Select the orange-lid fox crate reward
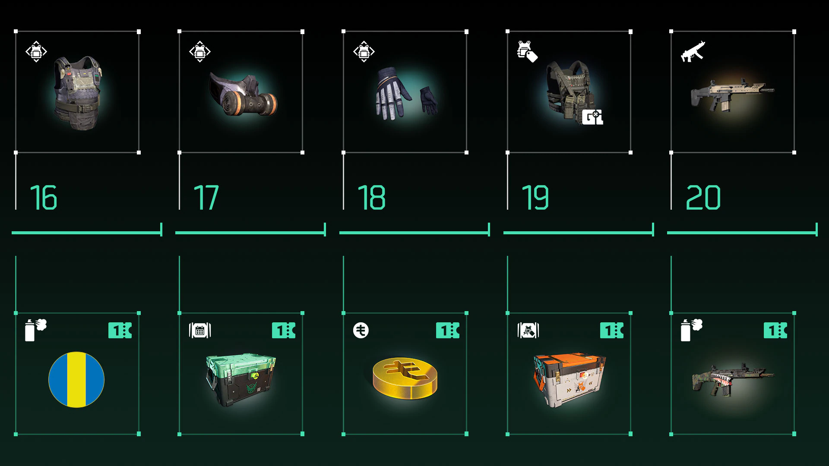The image size is (829, 466). pos(569,381)
